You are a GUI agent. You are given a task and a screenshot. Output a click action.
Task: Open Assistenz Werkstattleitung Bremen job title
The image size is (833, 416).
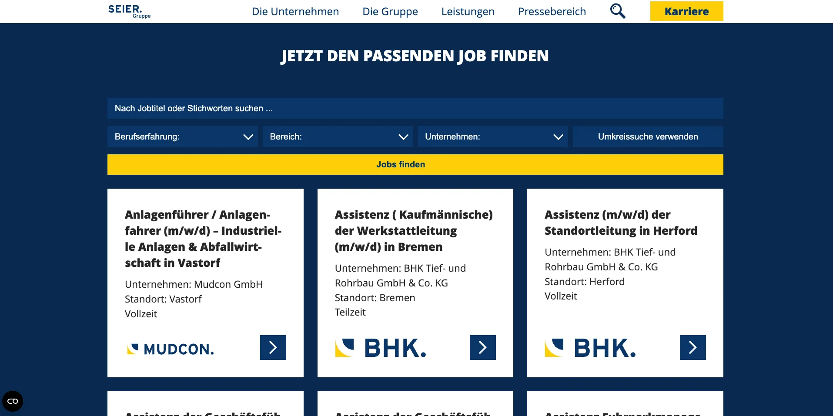[414, 230]
